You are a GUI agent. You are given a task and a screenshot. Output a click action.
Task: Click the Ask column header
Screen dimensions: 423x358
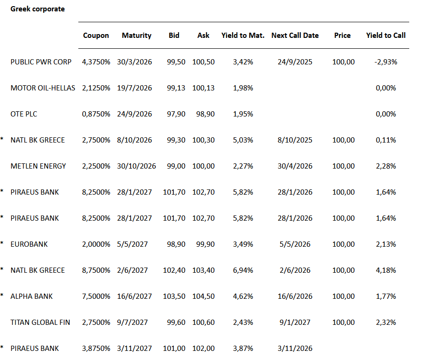[x=204, y=36]
